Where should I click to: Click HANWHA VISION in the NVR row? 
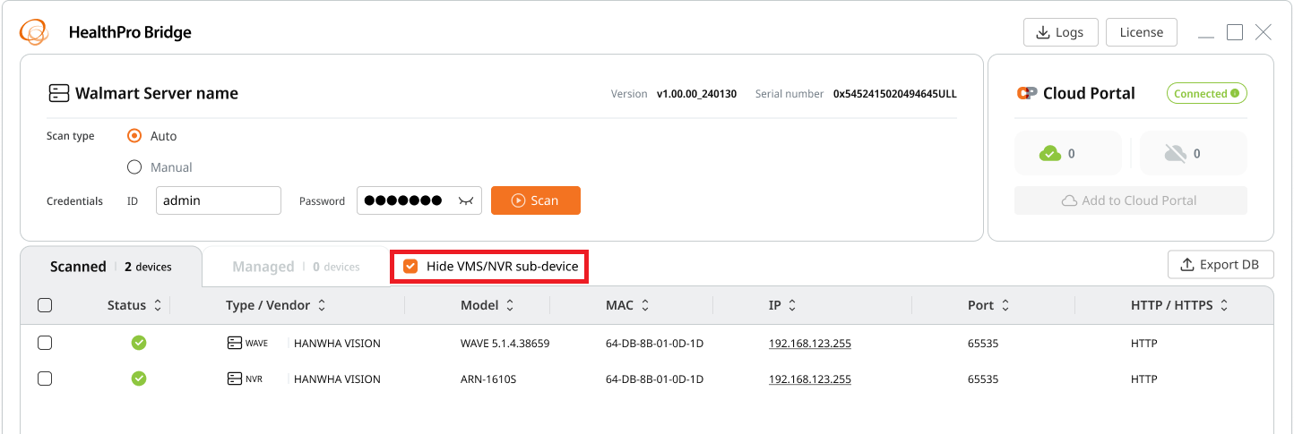click(x=337, y=379)
